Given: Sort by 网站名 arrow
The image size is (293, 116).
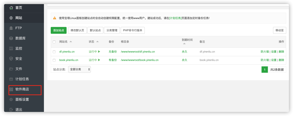Looking at the screenshot, I should click(71, 42).
